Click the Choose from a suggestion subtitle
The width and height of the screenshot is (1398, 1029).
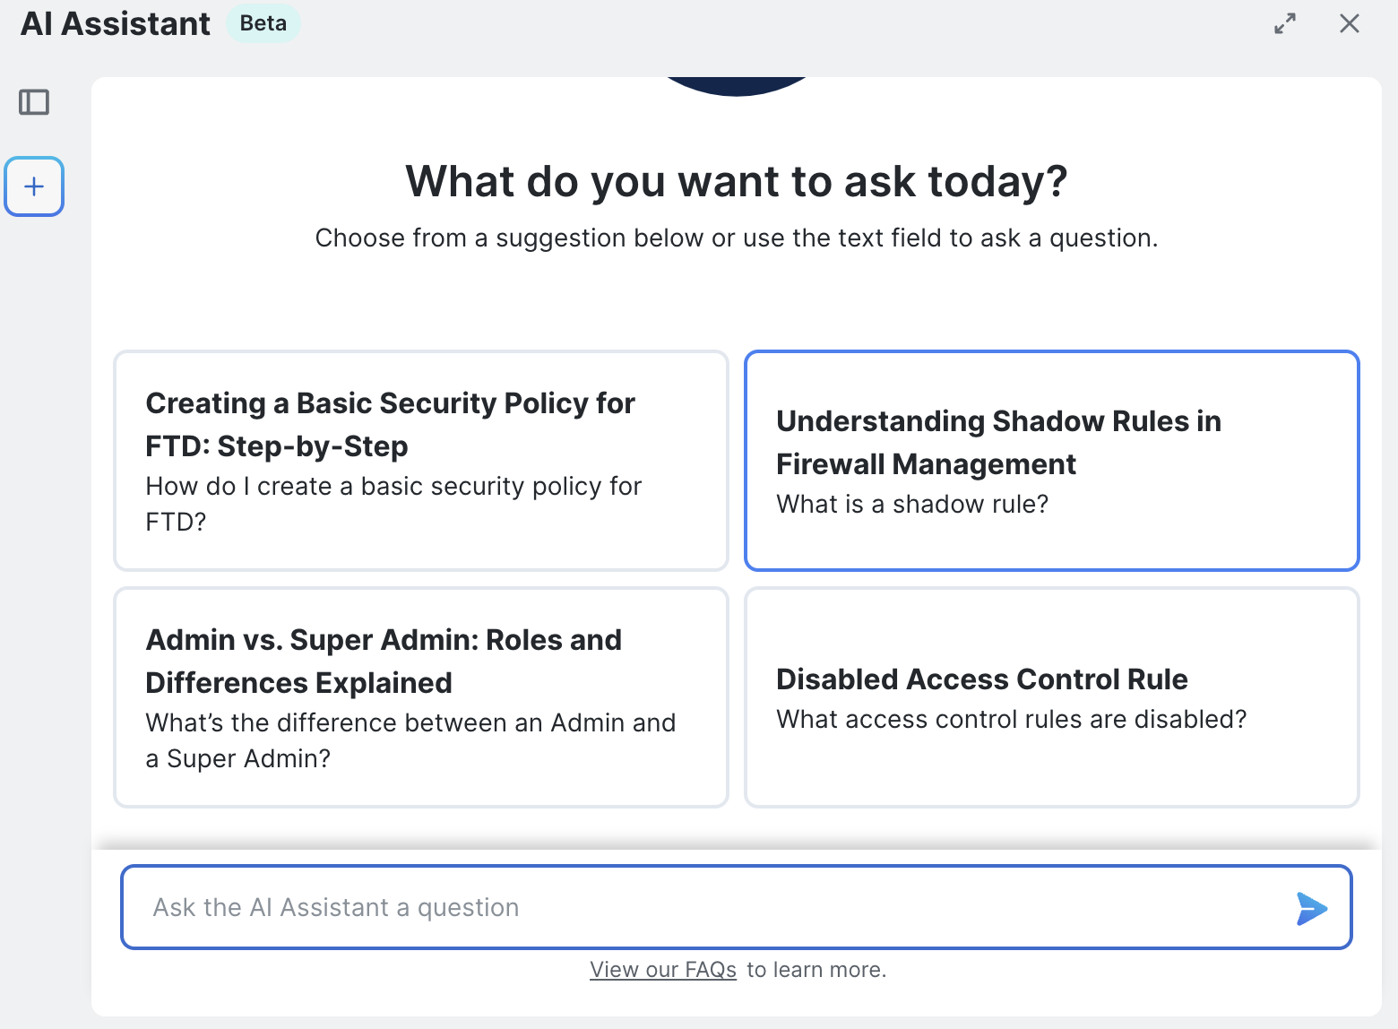736,238
